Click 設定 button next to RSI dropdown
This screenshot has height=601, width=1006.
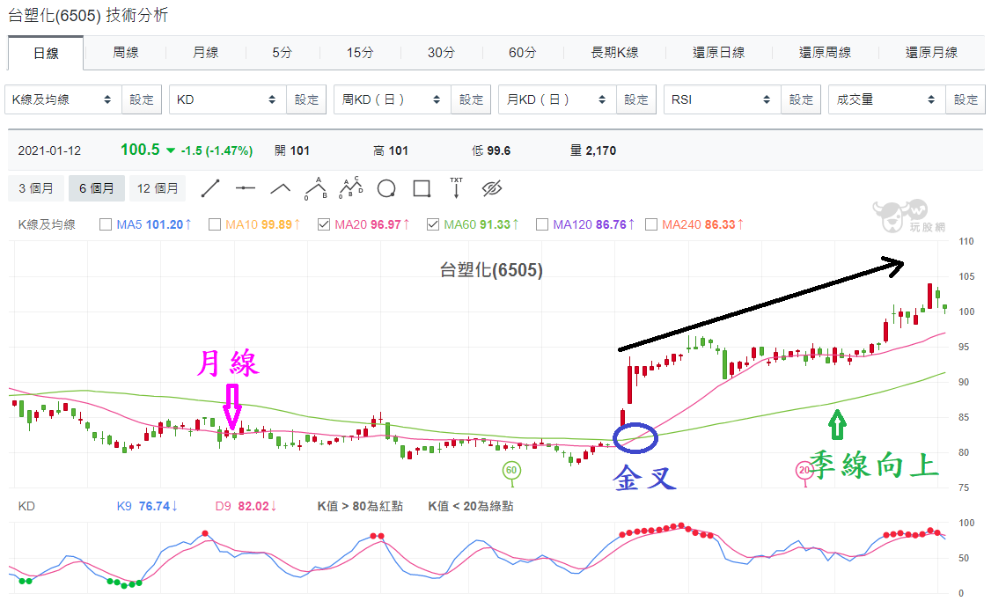click(x=801, y=99)
